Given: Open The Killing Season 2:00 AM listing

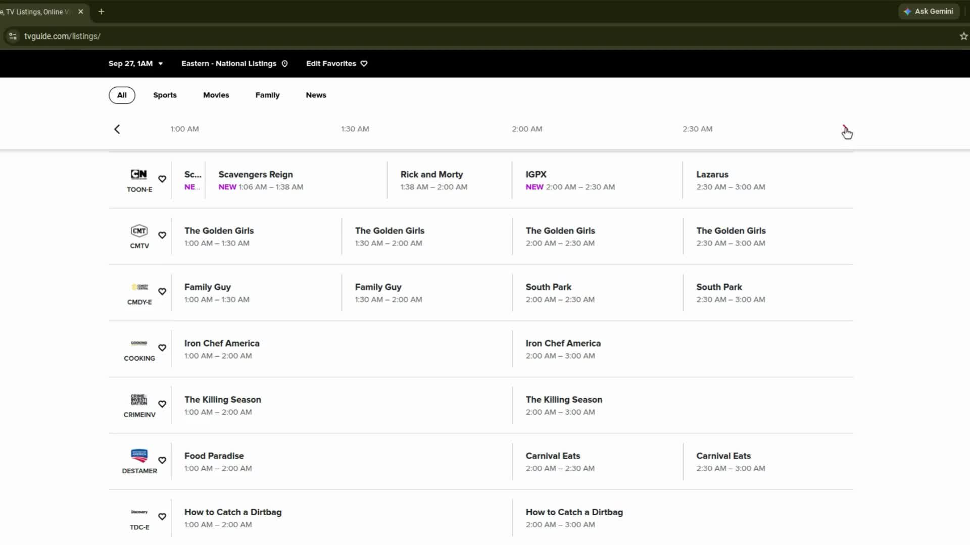Looking at the screenshot, I should pos(683,405).
